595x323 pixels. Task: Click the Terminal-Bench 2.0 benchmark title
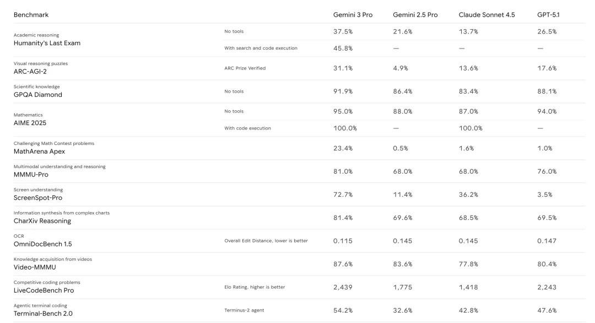click(43, 313)
